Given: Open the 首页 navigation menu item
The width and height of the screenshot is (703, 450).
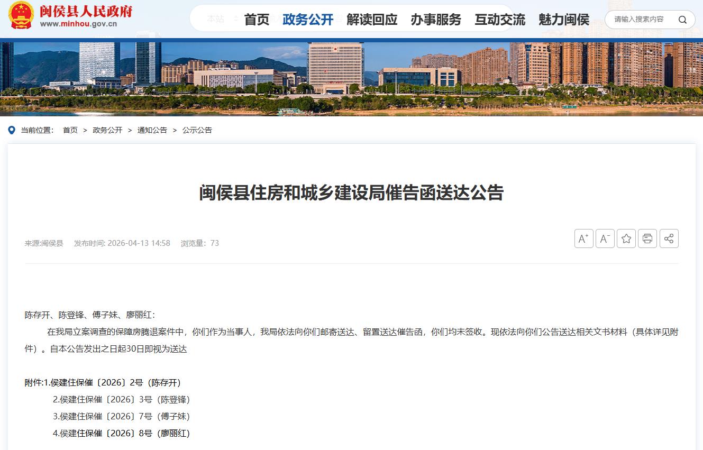Looking at the screenshot, I should click(x=257, y=20).
